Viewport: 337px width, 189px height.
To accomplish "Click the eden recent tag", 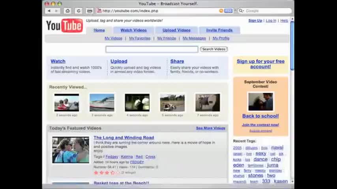I will [239, 165].
